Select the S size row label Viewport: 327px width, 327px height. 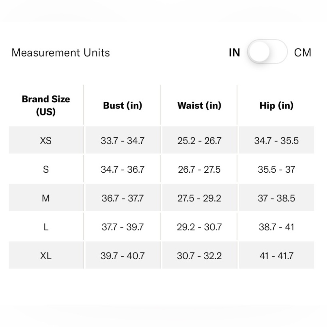[46, 169]
